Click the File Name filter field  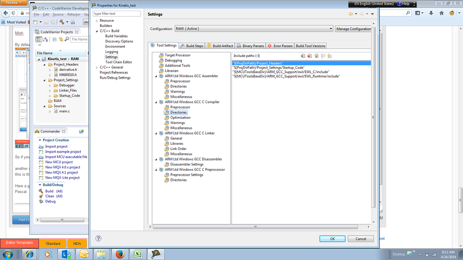tap(79, 39)
